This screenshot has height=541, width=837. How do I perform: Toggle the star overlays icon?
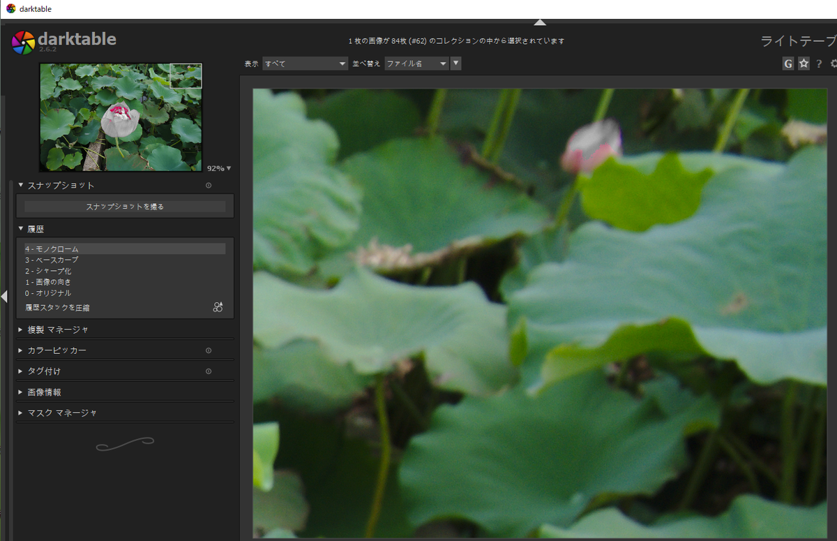click(804, 64)
